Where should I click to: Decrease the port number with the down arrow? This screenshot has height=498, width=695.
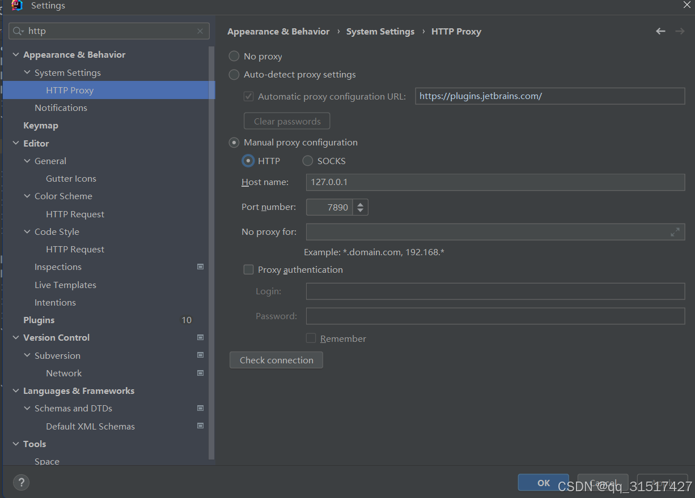pos(361,211)
